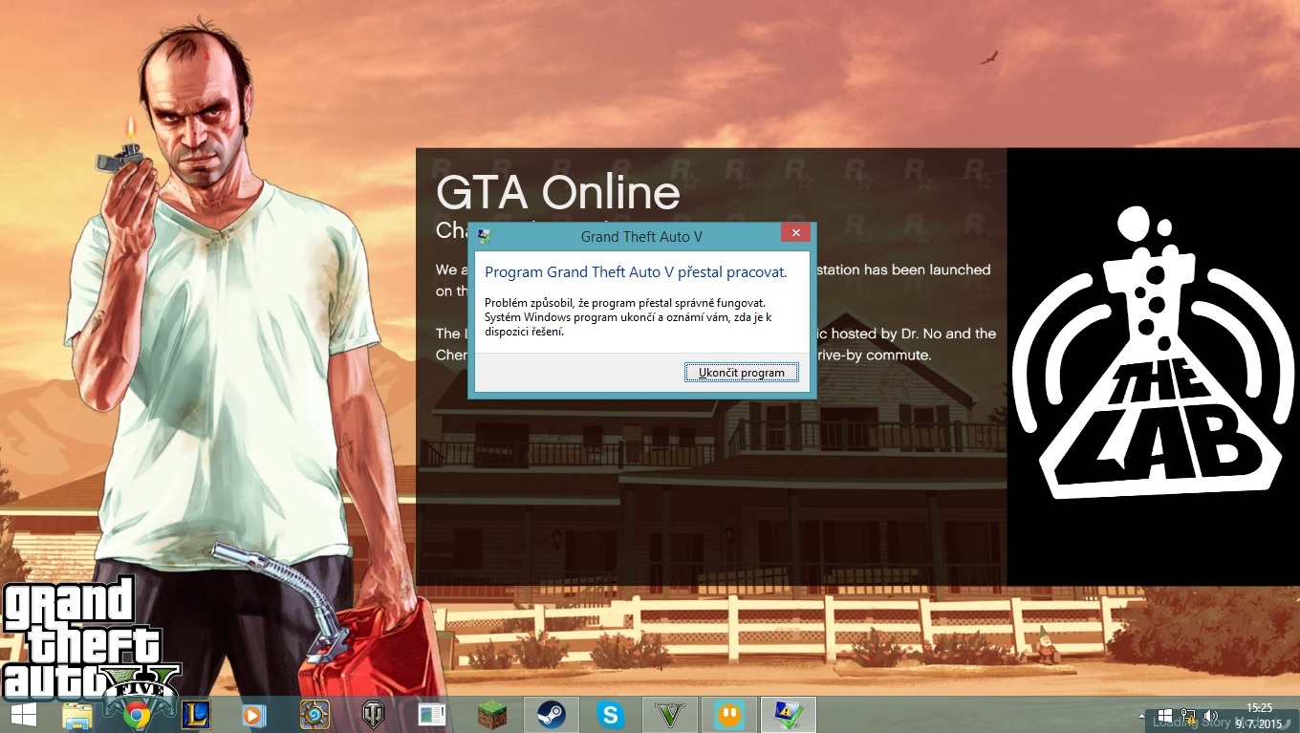Click the Ukončit program button
Screen dimensions: 1300x733
[742, 373]
